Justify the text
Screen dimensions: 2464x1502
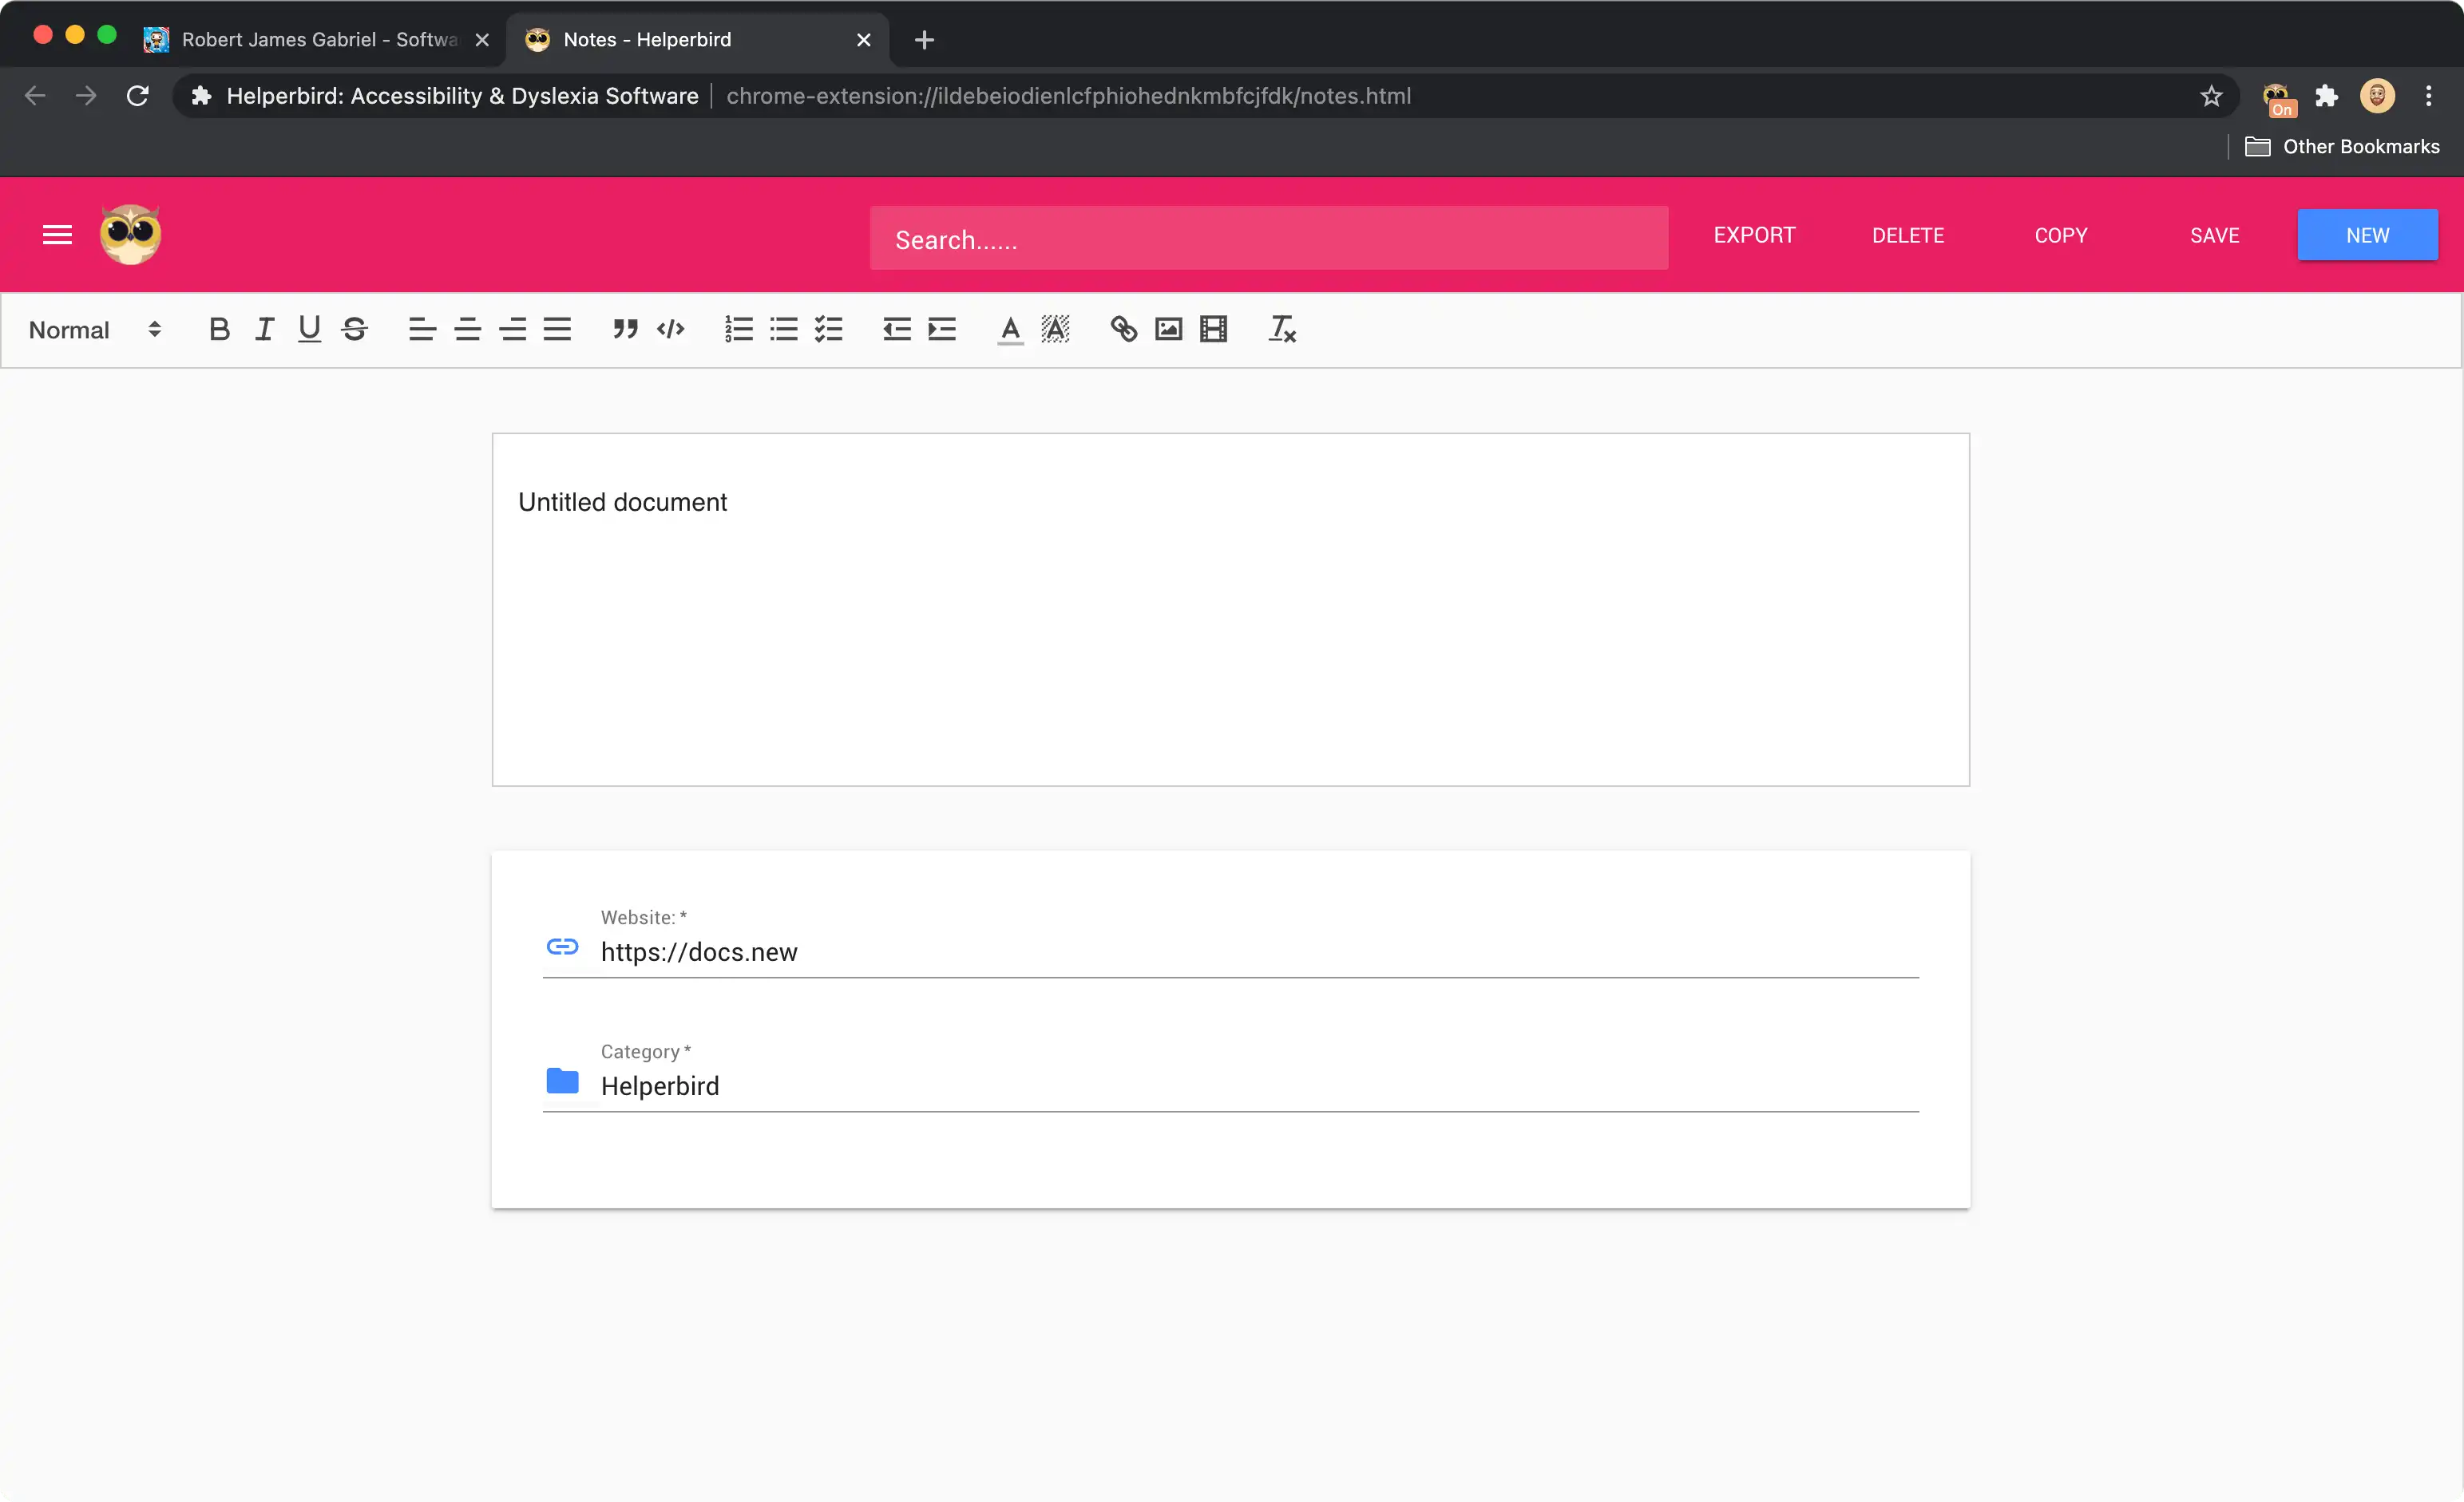557,329
